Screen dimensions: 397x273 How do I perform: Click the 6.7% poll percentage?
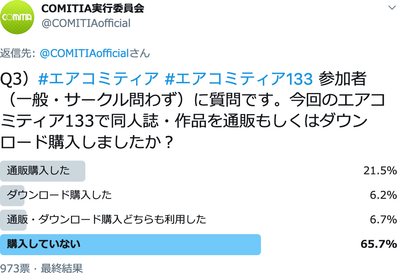[x=383, y=219]
